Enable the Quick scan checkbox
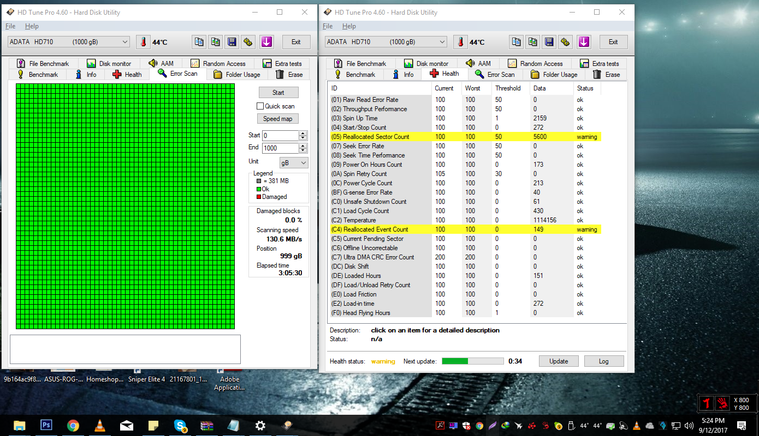This screenshot has height=436, width=759. click(260, 106)
